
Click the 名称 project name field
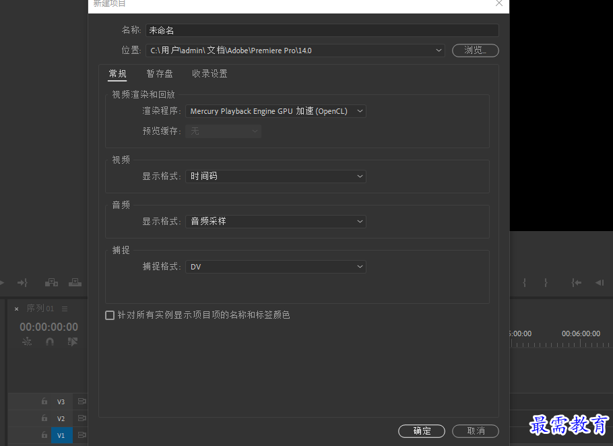tap(322, 30)
